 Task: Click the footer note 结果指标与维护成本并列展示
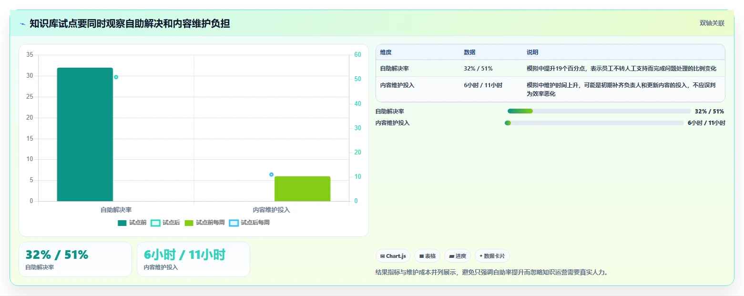pyautogui.click(x=492, y=273)
